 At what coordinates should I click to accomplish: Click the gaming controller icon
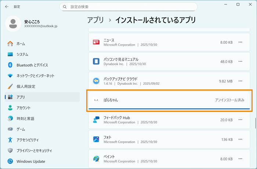(10, 129)
